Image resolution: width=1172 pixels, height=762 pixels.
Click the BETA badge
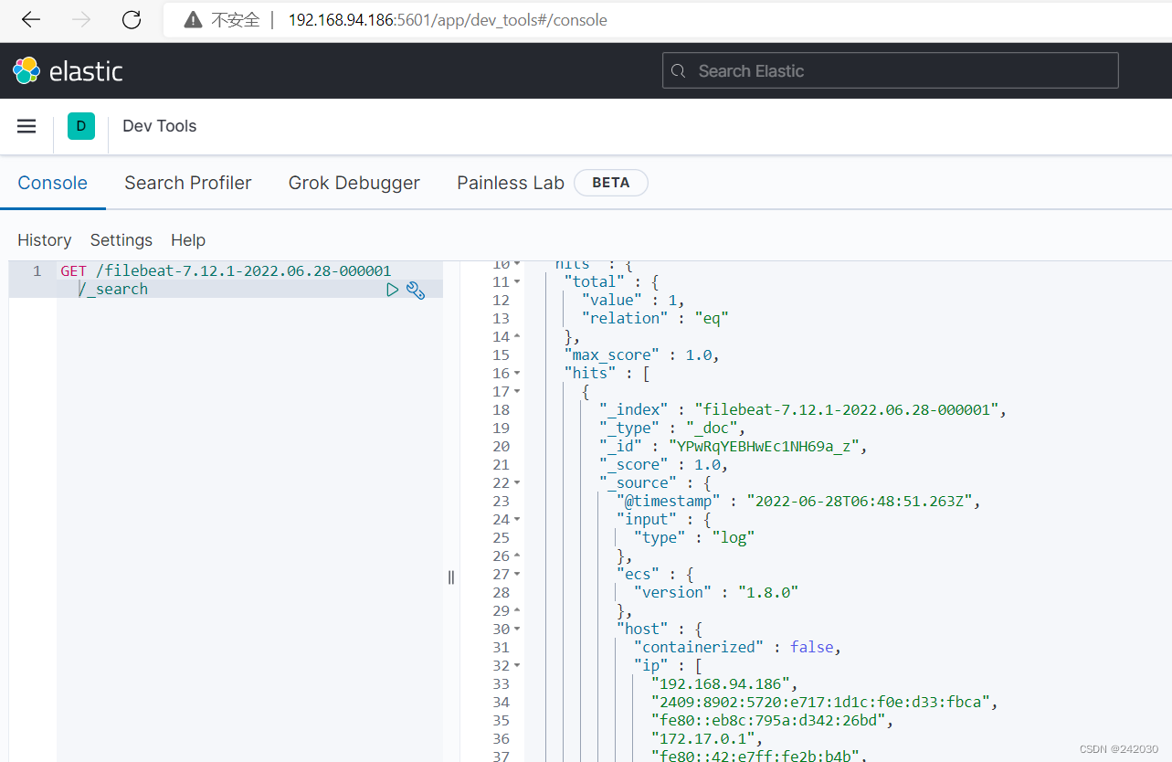611,183
